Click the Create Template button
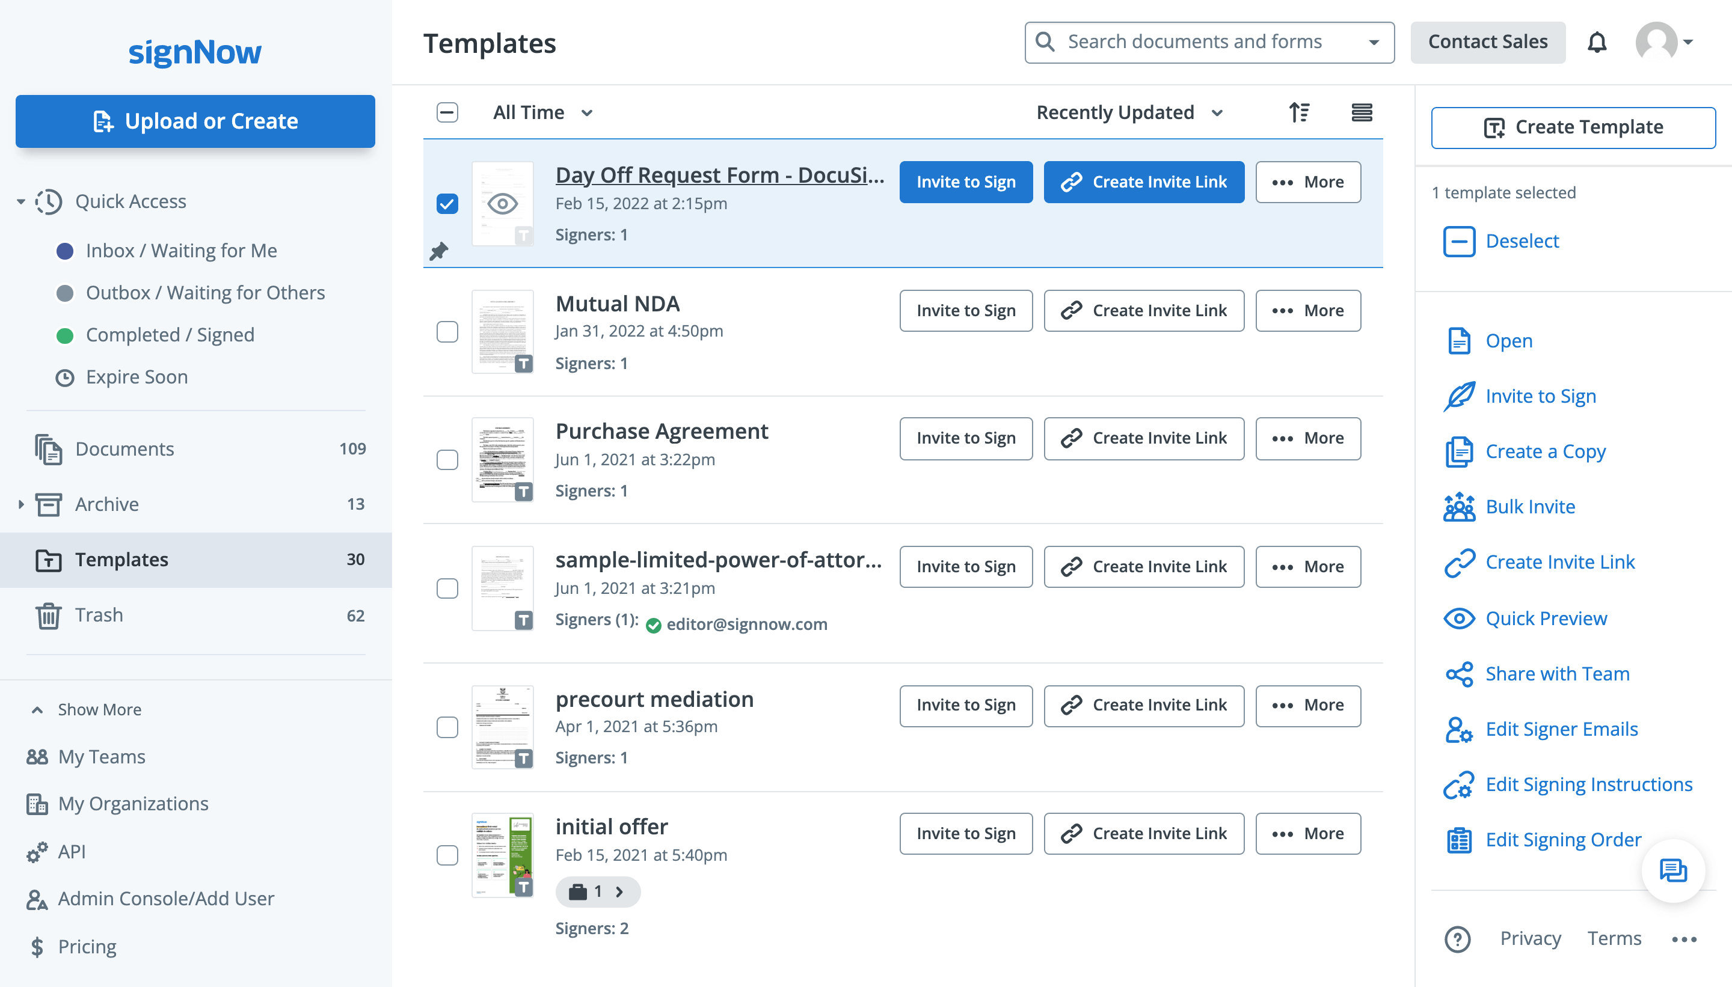 tap(1573, 127)
